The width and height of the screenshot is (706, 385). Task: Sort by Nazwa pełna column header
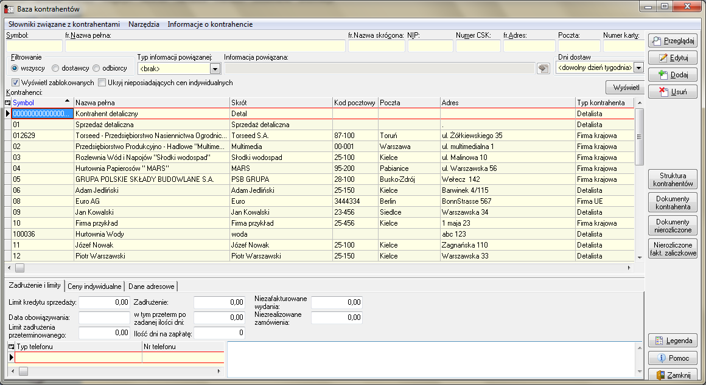coord(152,103)
